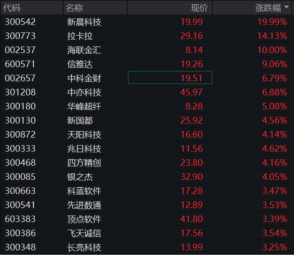This screenshot has width=294, height=255.
Task: Click price 25.92
Action: pos(191,121)
